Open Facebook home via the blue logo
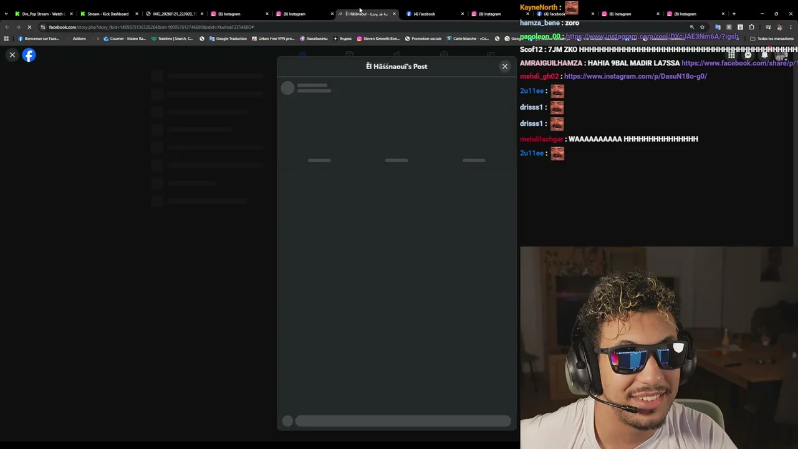Image resolution: width=798 pixels, height=449 pixels. coord(29,55)
